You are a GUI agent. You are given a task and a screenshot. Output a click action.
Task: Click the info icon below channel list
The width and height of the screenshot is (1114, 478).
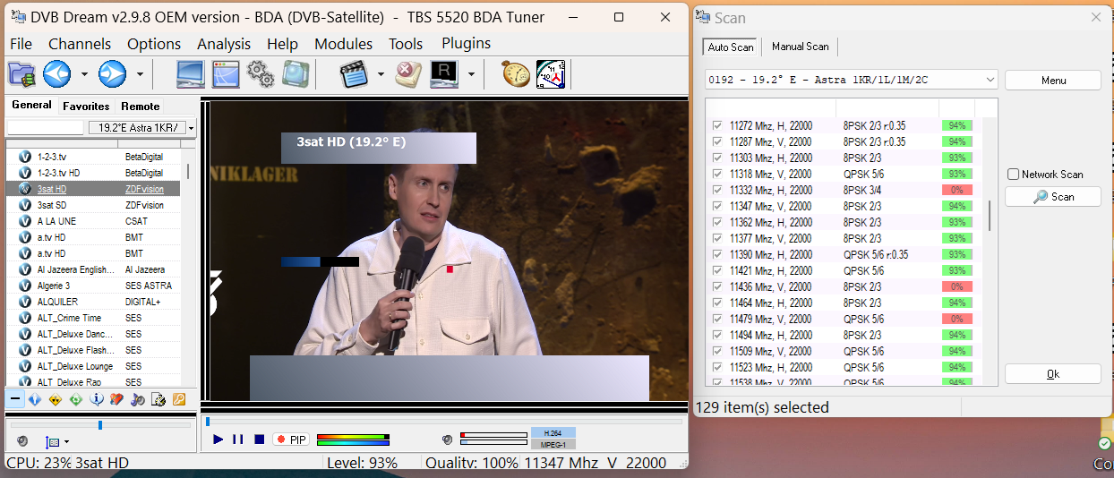(97, 399)
